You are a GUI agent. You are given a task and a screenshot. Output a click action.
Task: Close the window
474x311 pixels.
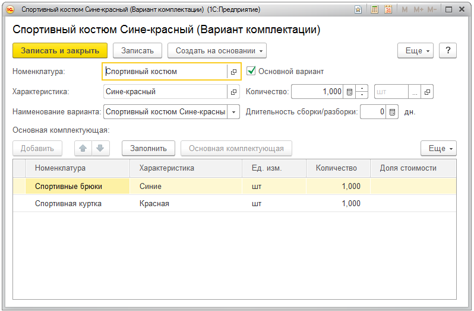pos(462,9)
